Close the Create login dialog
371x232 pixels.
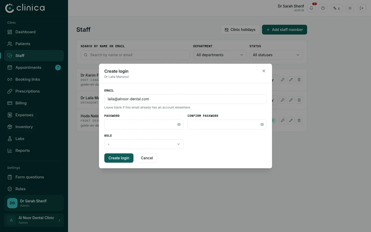264,71
